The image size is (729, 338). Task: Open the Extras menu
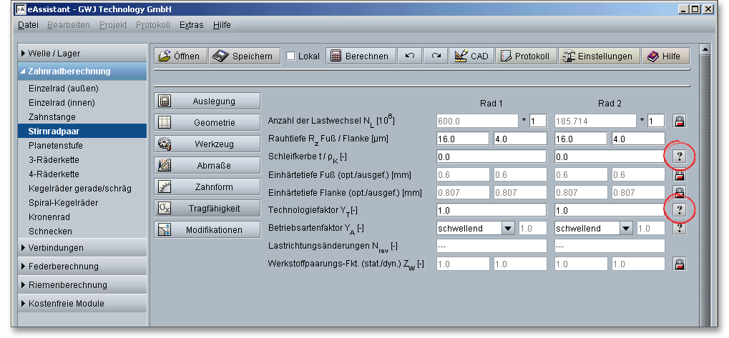click(191, 24)
